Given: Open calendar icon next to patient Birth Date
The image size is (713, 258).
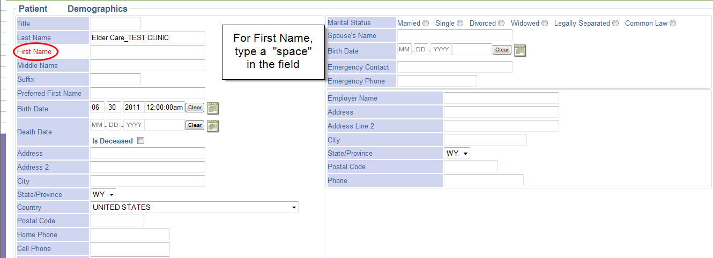Looking at the screenshot, I should click(x=213, y=108).
